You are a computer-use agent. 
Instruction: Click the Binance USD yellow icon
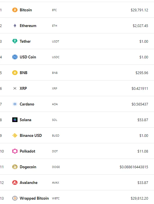[x=15, y=135]
